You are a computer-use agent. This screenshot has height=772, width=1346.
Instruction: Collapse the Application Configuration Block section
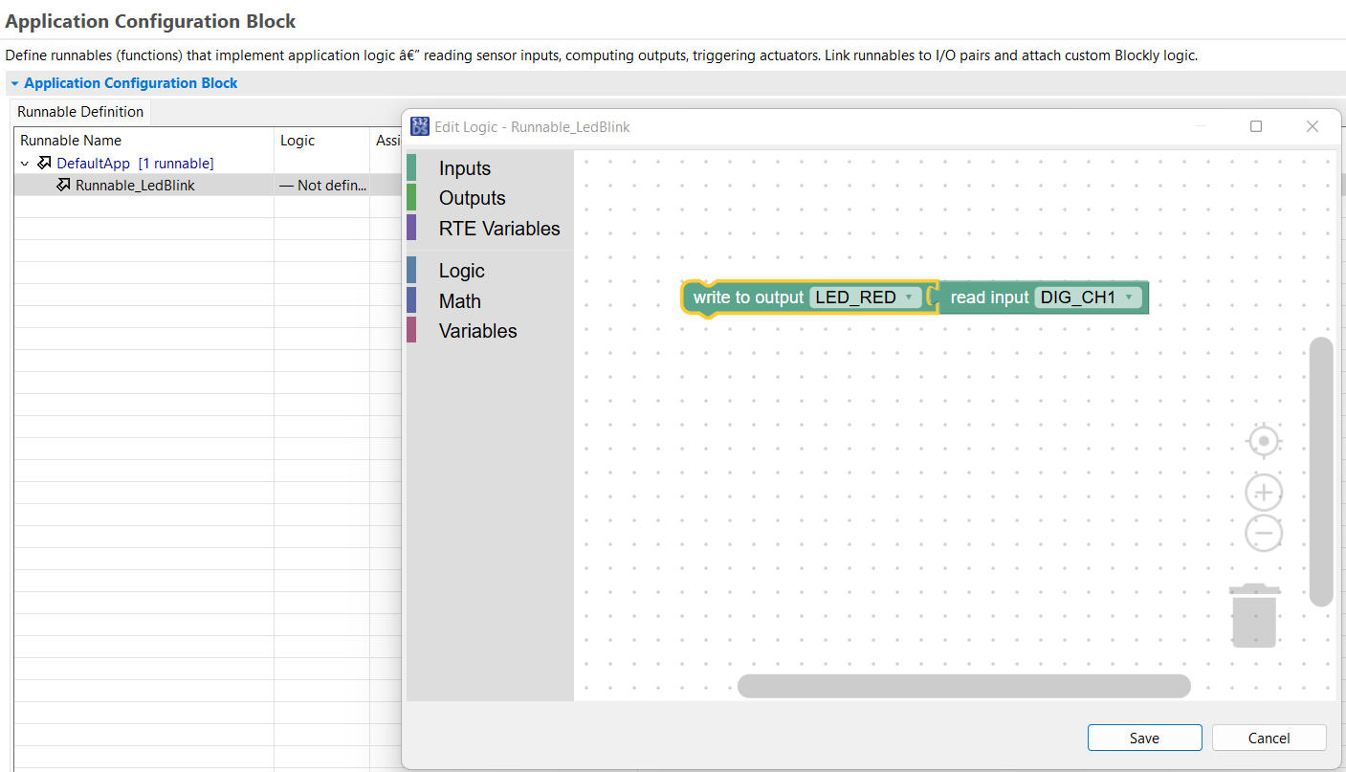[x=14, y=83]
